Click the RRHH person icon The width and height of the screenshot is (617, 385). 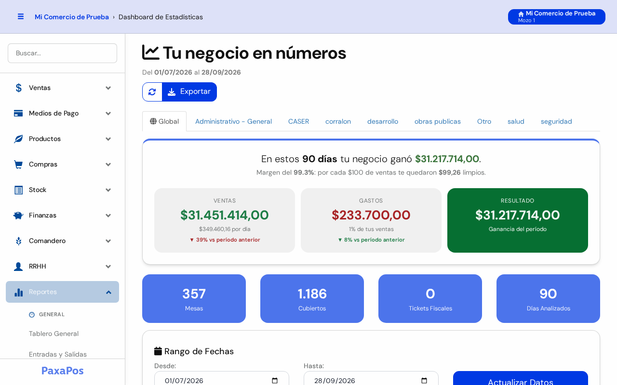click(18, 267)
